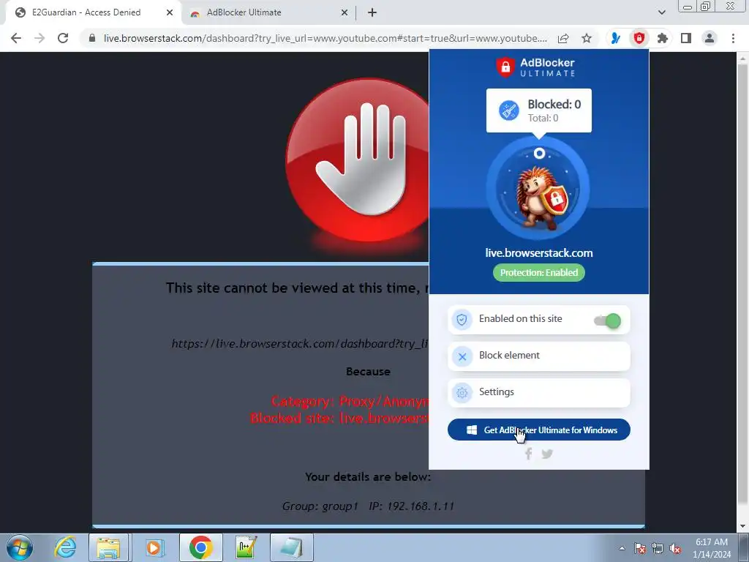Click the Facebook icon in AdBlocker popup
The width and height of the screenshot is (749, 562).
(528, 454)
